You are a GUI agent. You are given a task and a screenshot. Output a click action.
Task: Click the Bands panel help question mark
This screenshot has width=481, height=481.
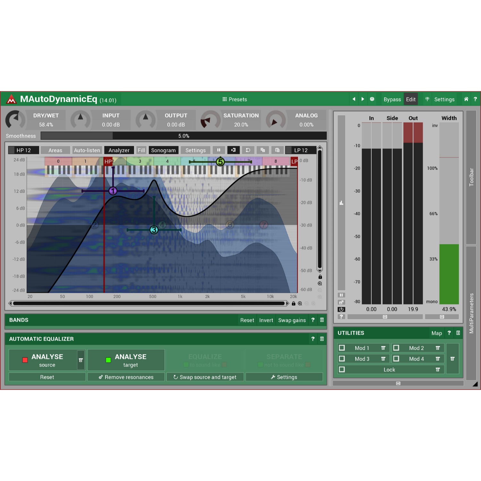(313, 320)
